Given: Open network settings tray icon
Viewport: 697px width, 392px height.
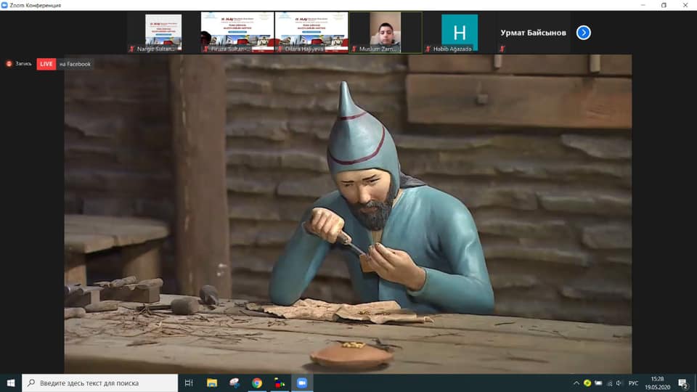Looking at the screenshot, I should pyautogui.click(x=609, y=383).
